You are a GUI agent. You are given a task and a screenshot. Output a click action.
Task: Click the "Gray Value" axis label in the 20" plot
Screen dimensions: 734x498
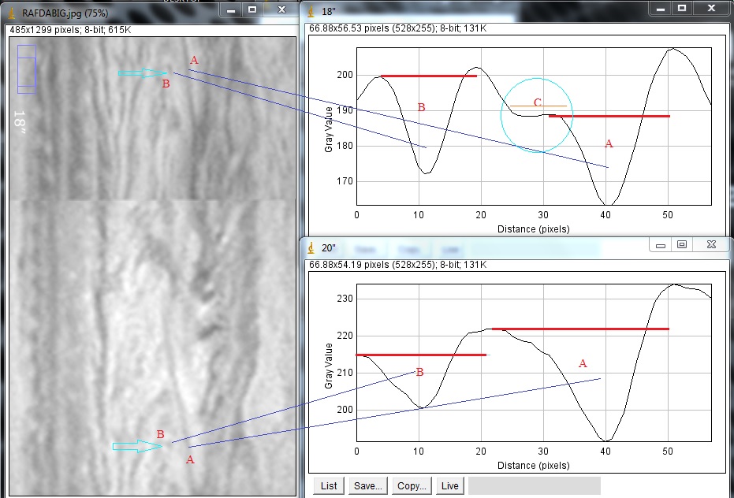pos(329,366)
